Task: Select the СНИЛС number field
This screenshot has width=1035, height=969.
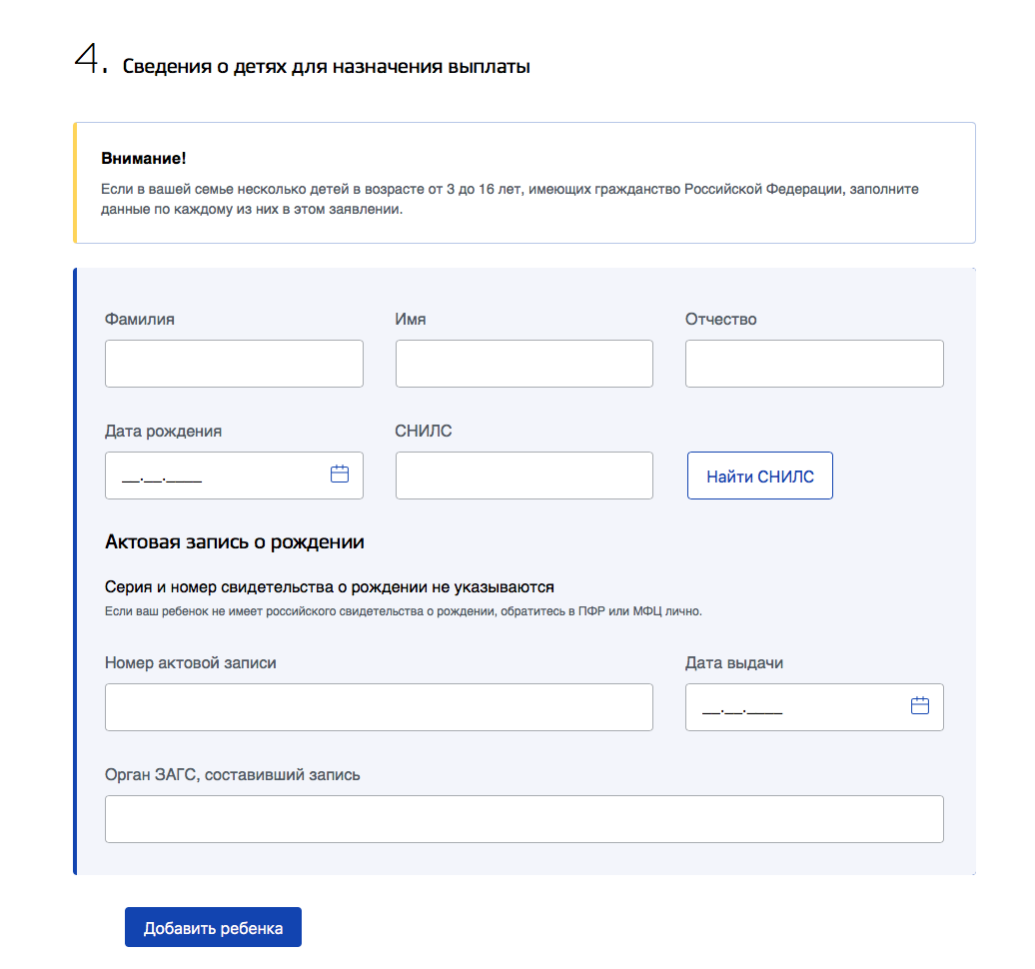Action: click(524, 476)
